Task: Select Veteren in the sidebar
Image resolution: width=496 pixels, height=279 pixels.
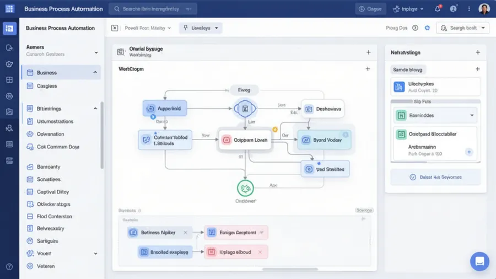Action: click(46, 266)
